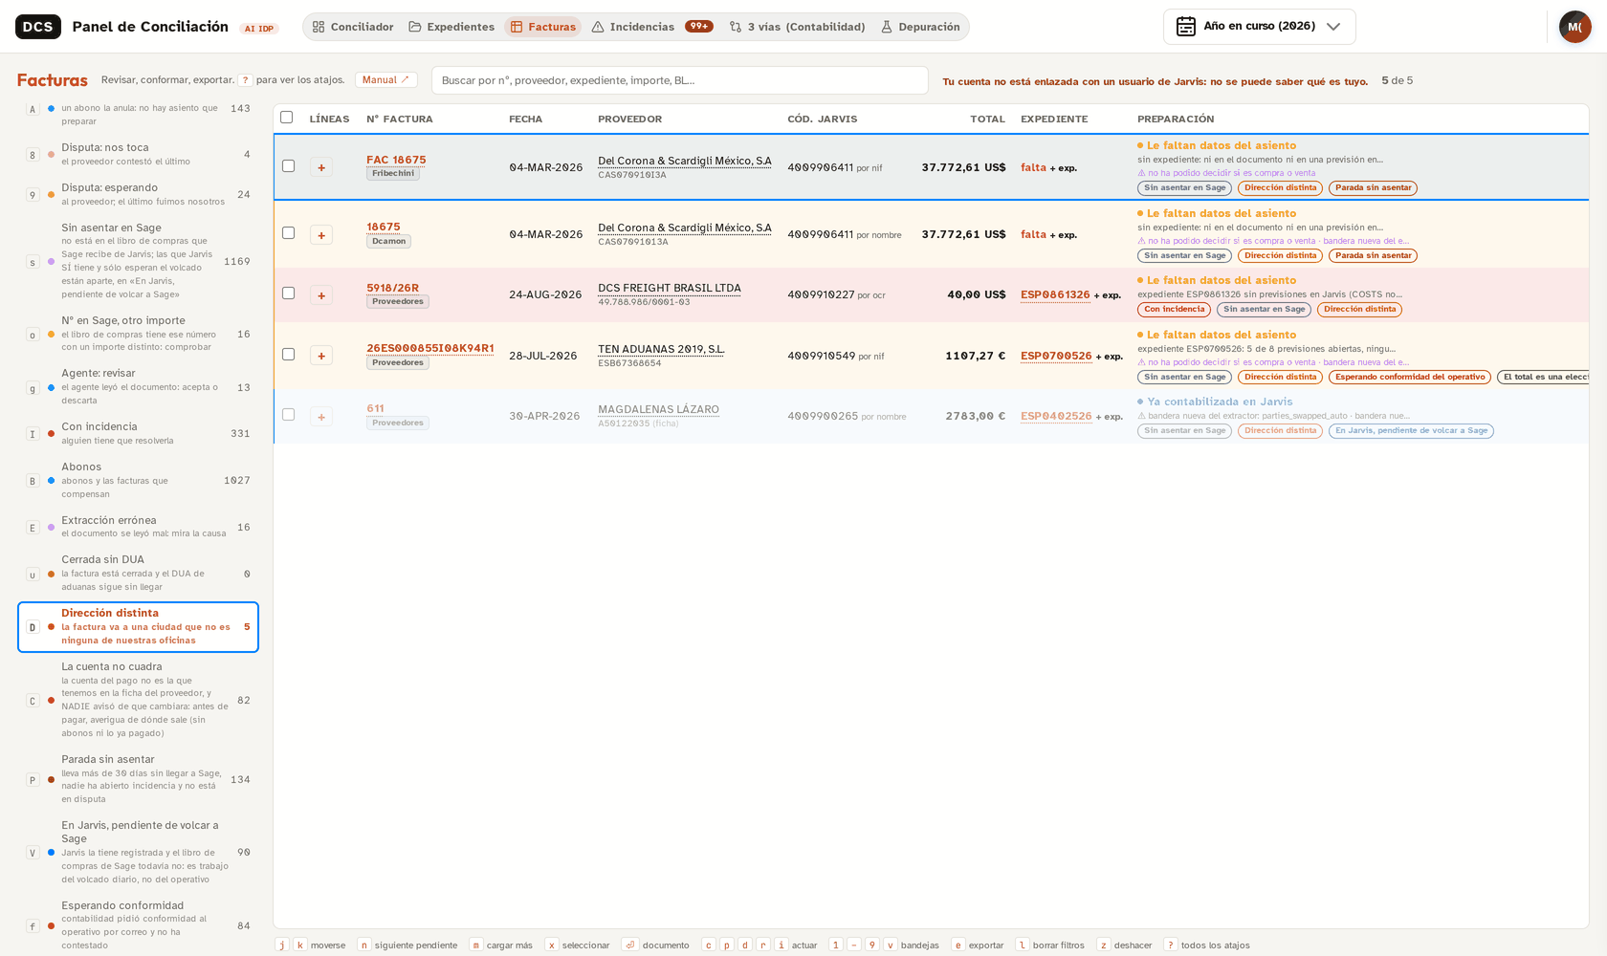Select the Sin asentar en Sage tray
1607x956 pixels.
pos(139,261)
